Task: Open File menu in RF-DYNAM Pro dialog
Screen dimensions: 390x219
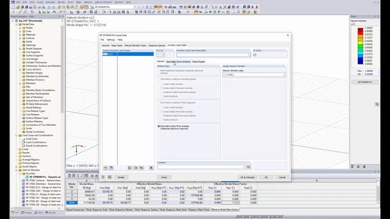Action: coord(102,40)
